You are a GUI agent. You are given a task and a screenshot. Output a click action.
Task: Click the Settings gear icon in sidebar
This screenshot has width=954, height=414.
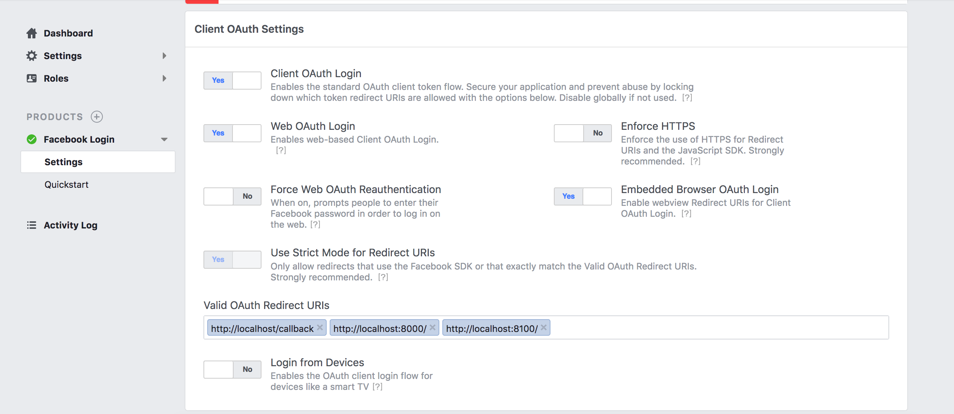(x=32, y=56)
